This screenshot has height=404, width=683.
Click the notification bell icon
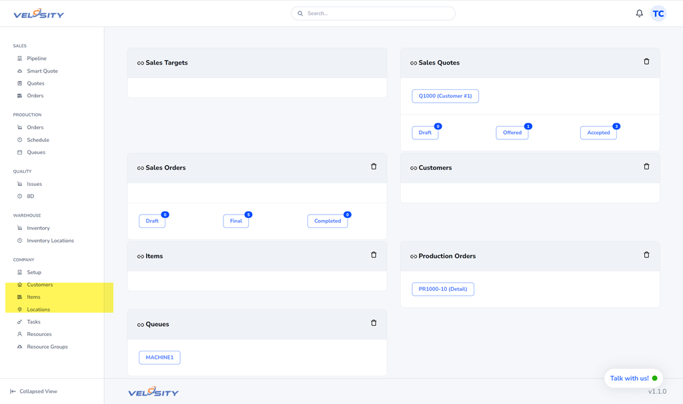(639, 13)
